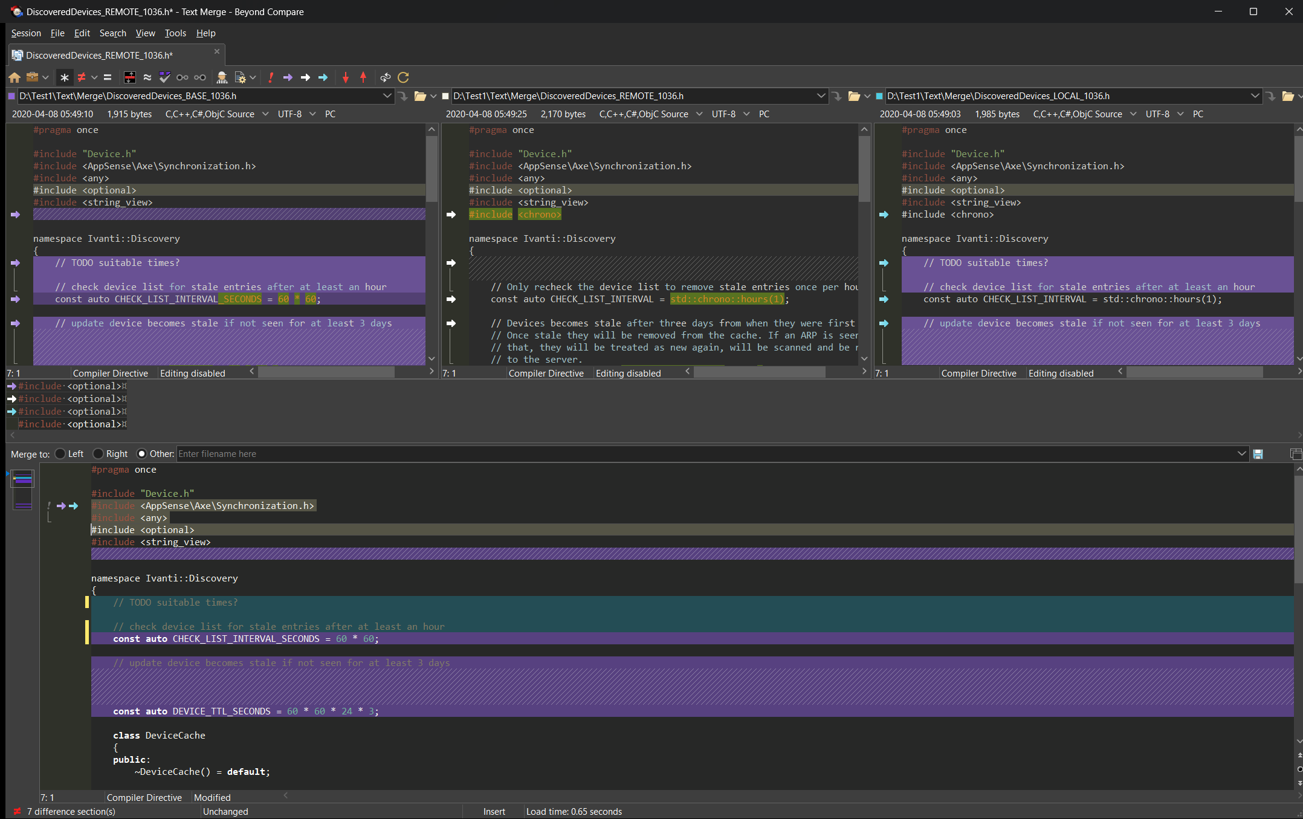The image size is (1303, 819).
Task: Open the Home view icon
Action: pos(15,77)
